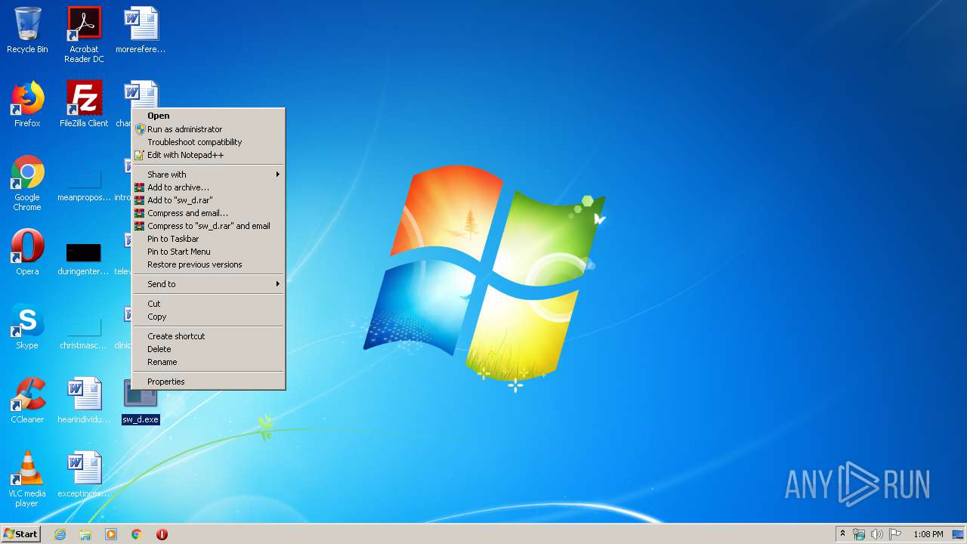Choose Copy in the context menu
967x544 pixels.
pyautogui.click(x=209, y=317)
